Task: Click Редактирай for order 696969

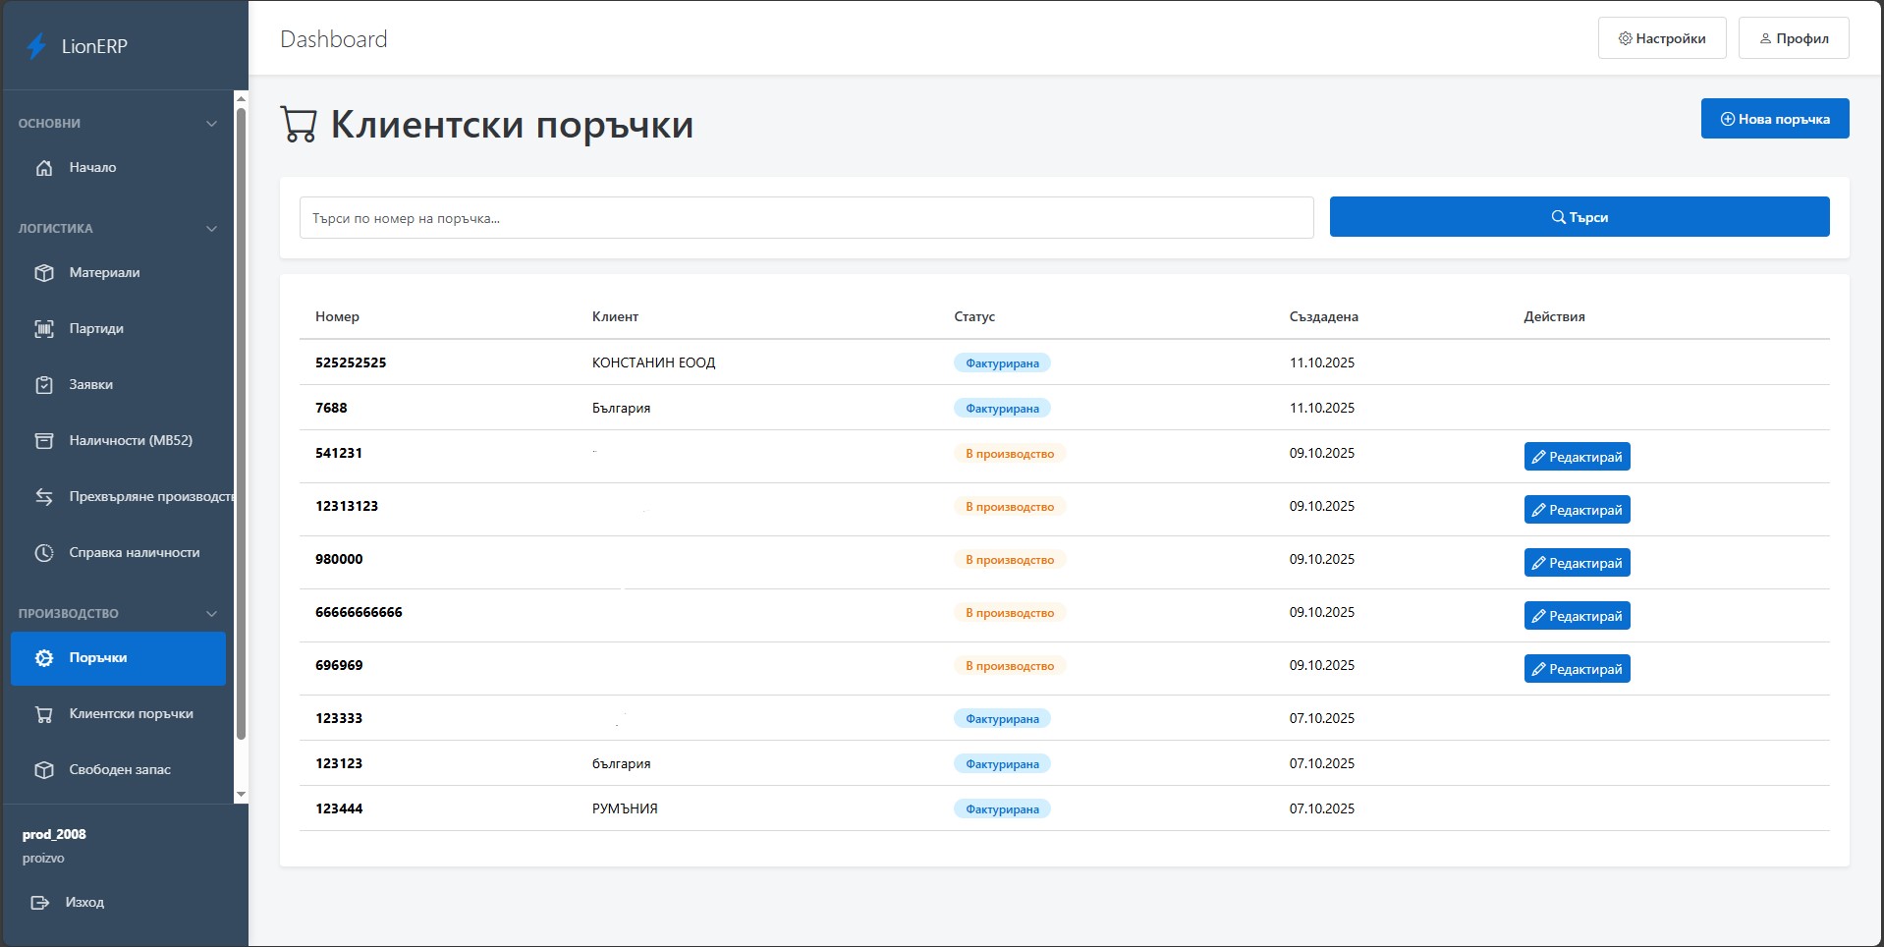Action: click(x=1576, y=668)
